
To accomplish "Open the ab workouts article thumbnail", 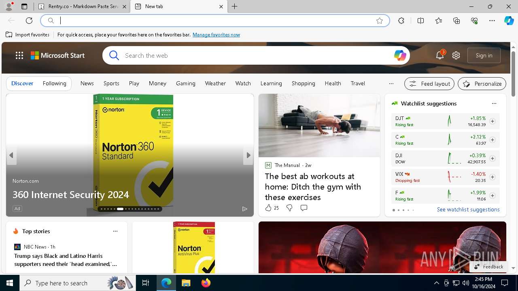I will coord(319,125).
